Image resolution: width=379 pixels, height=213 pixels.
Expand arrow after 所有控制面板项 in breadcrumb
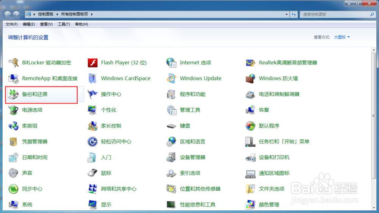coord(92,14)
